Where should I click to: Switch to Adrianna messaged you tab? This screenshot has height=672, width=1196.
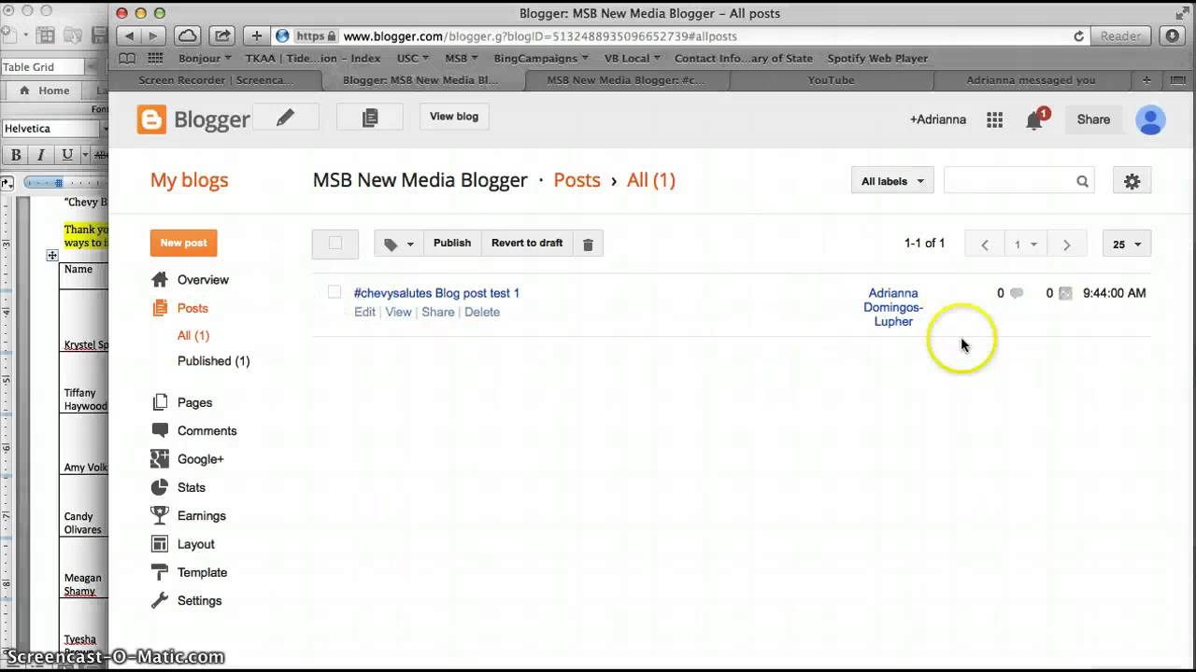[1031, 80]
